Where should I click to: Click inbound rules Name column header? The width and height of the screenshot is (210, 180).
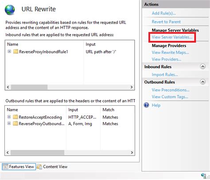[13, 44]
